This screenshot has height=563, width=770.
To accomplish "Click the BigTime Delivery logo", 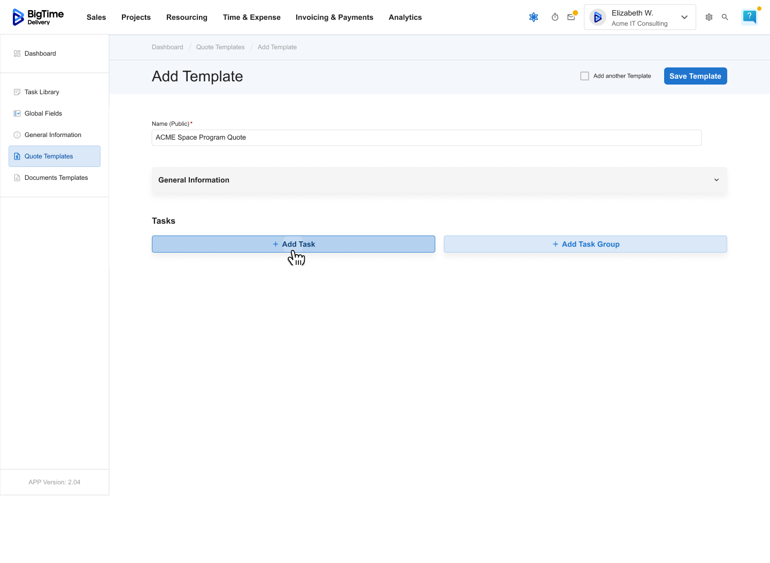I will (x=37, y=17).
